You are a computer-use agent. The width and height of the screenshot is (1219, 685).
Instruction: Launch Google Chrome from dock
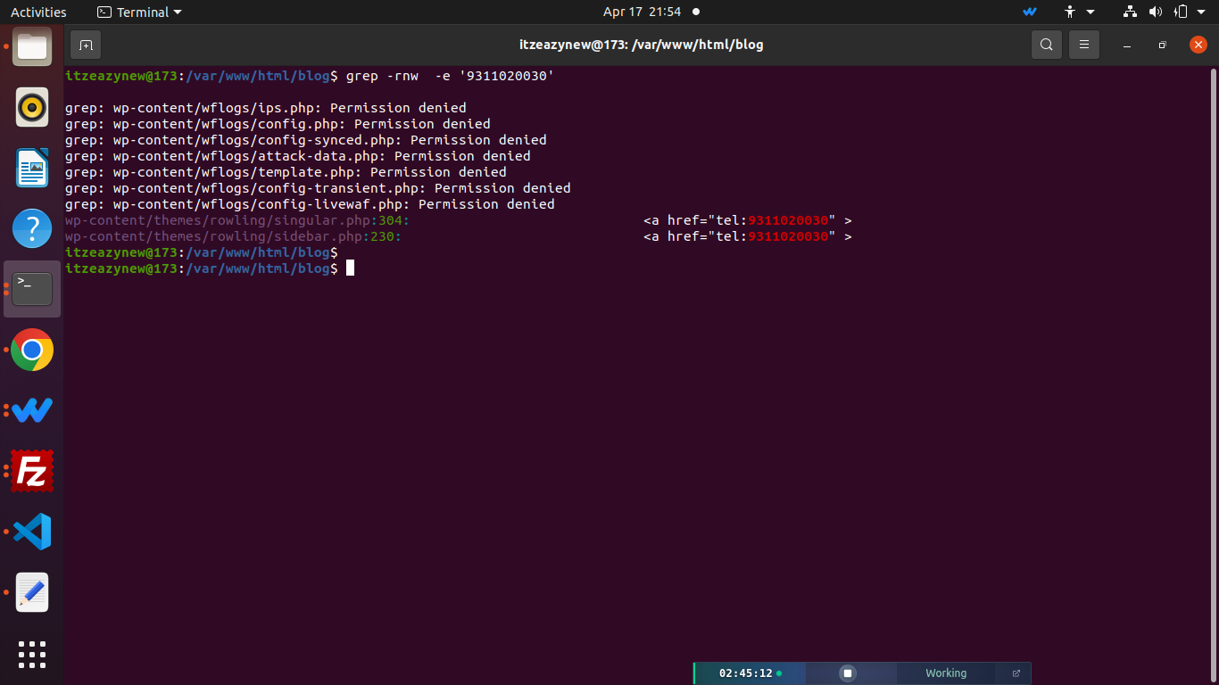(32, 351)
